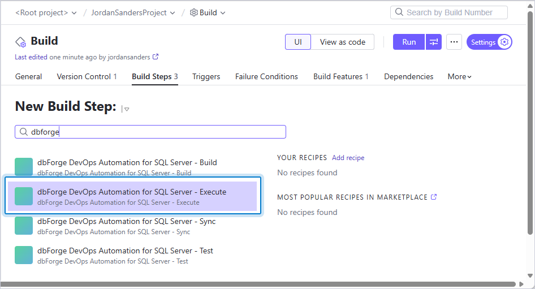Switch to UI view toggle
This screenshot has height=289, width=535.
point(298,42)
